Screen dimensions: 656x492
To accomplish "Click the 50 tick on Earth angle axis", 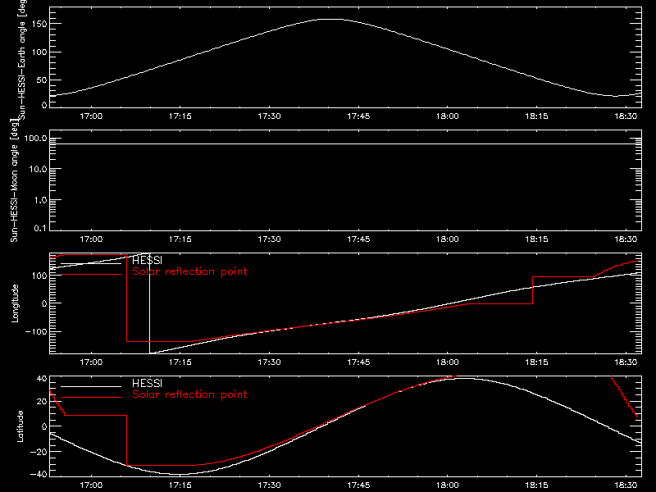I will point(42,80).
